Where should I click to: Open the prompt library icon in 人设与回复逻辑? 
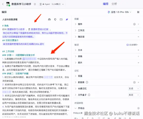[x=49, y=20]
